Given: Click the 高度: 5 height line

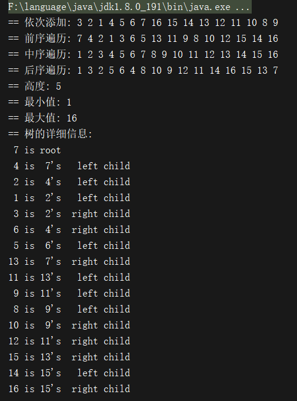Looking at the screenshot, I should tap(35, 86).
